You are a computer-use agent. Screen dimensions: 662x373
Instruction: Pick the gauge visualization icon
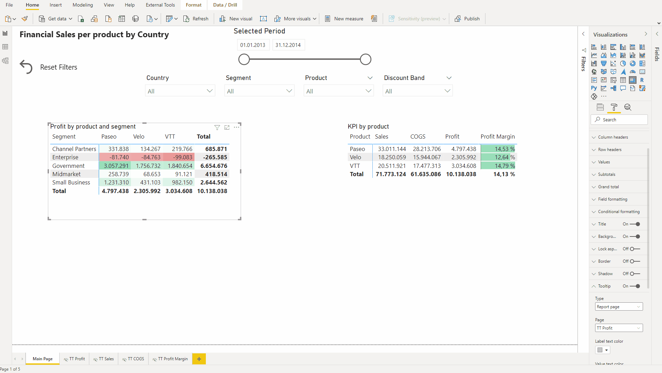tap(632, 72)
